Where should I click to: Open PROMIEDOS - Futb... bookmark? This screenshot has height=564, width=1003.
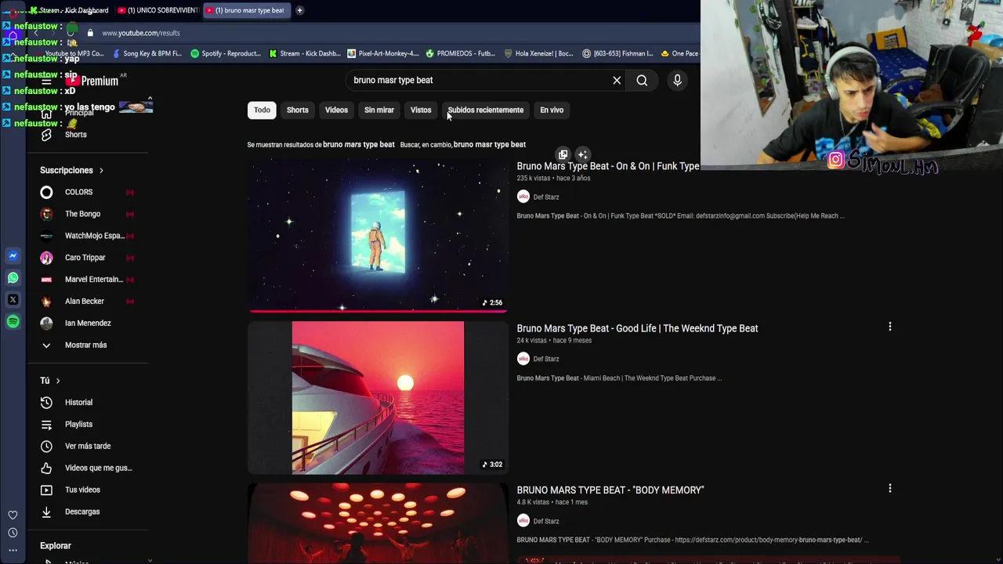462,53
